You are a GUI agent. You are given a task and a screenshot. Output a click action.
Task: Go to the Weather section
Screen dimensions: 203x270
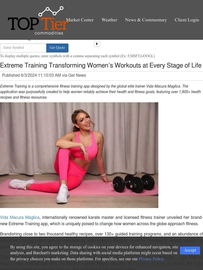coord(109,20)
